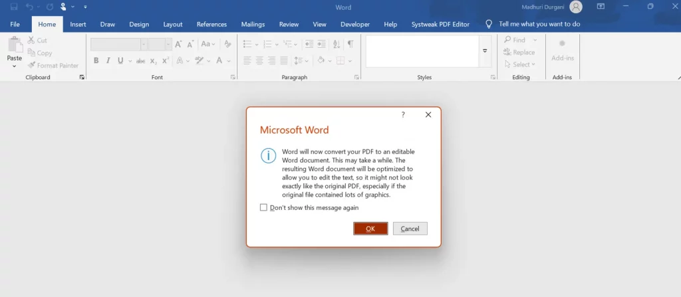This screenshot has width=681, height=297.
Task: Toggle Superscript formatting
Action: (165, 60)
